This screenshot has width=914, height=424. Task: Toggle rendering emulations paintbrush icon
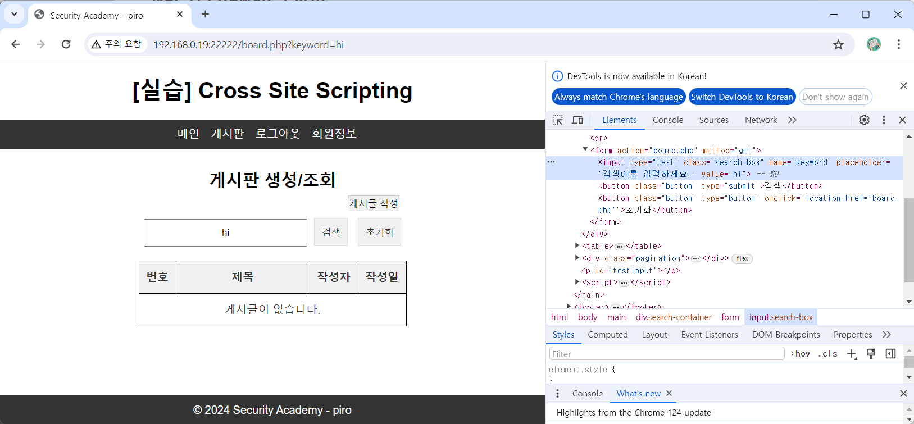[x=871, y=354]
